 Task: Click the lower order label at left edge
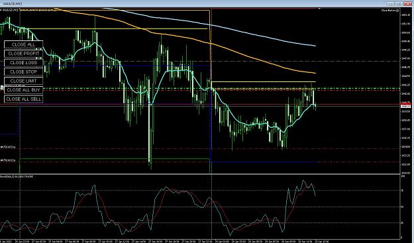[8, 160]
